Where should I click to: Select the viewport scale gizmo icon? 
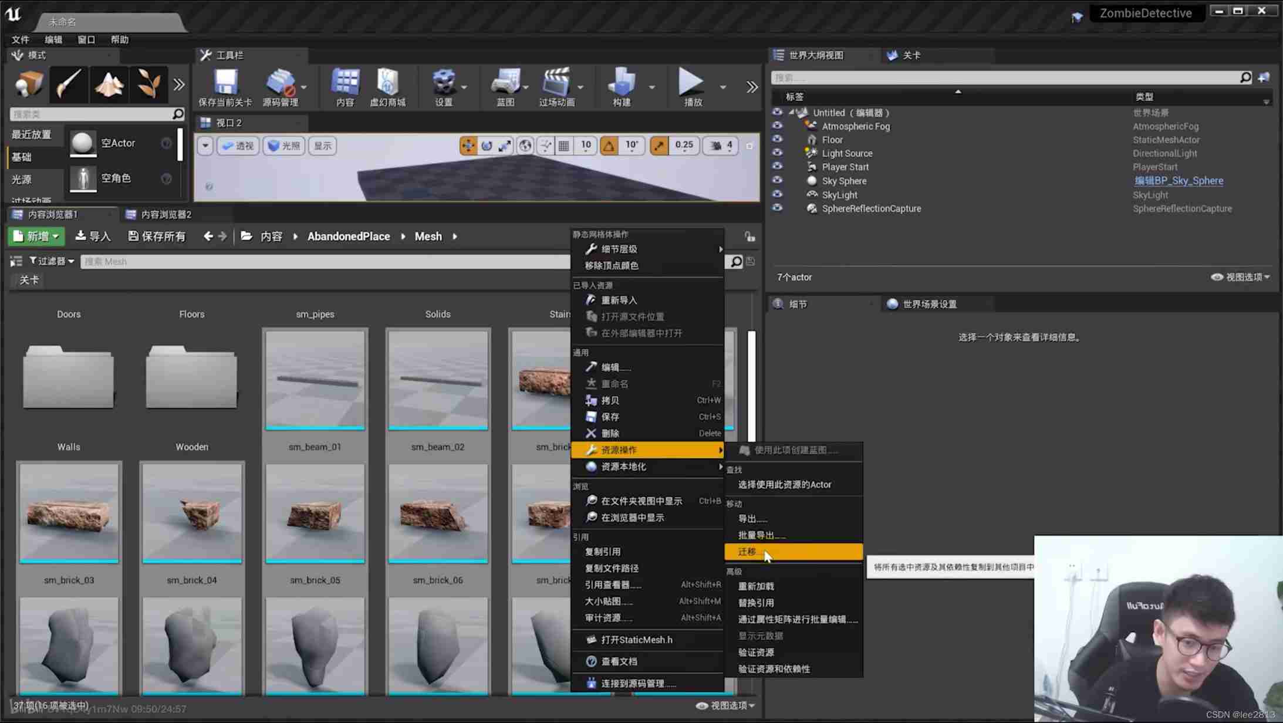click(505, 146)
